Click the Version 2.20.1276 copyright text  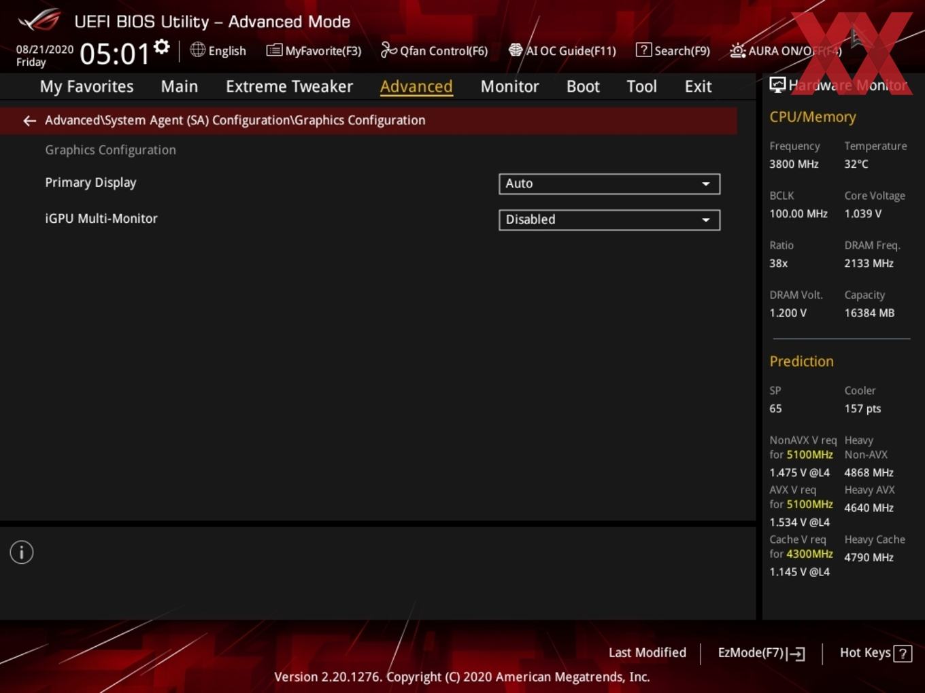[x=462, y=677]
